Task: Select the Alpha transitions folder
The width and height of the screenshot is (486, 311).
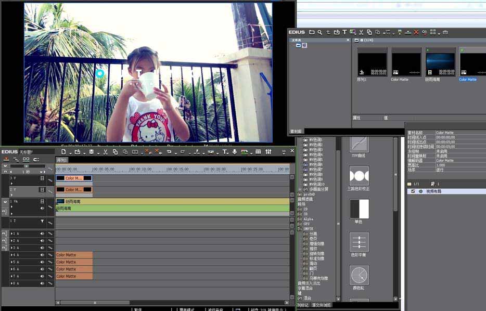Action: [x=309, y=219]
